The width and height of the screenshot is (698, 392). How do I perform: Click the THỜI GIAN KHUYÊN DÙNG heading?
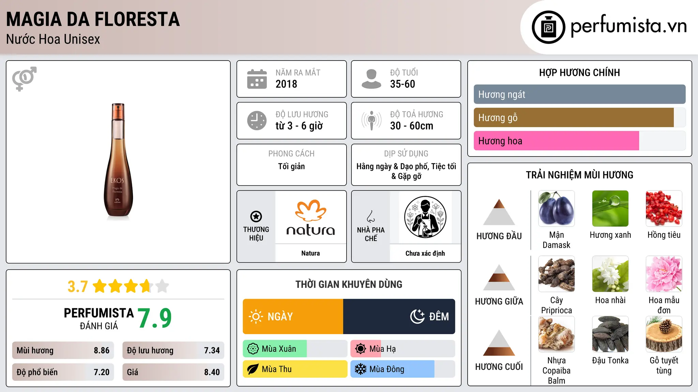[349, 284]
